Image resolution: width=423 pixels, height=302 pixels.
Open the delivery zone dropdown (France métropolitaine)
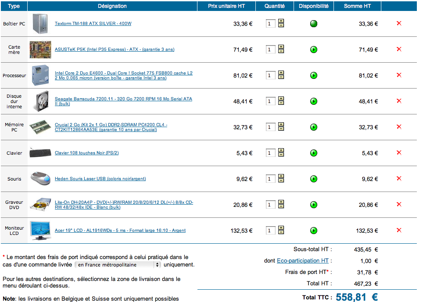point(118,265)
